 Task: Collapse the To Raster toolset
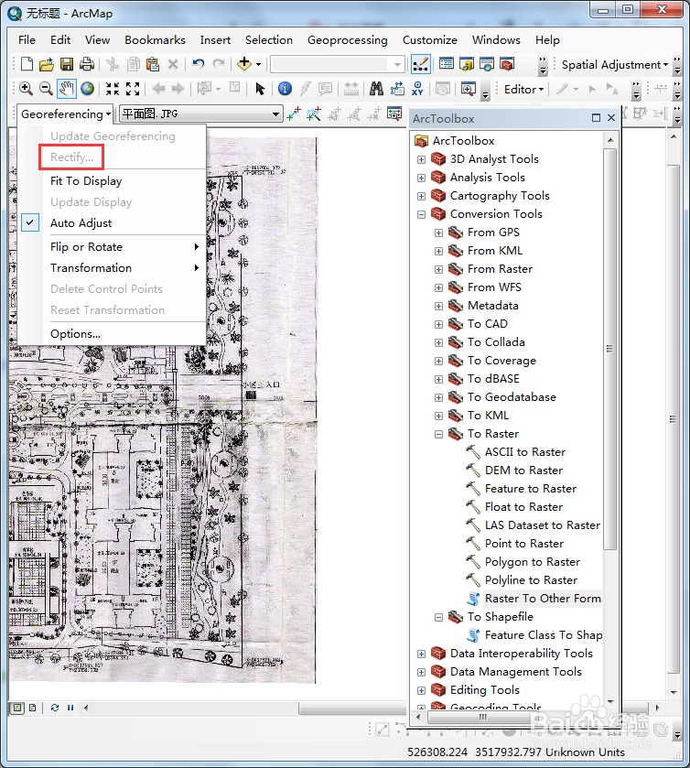[438, 434]
